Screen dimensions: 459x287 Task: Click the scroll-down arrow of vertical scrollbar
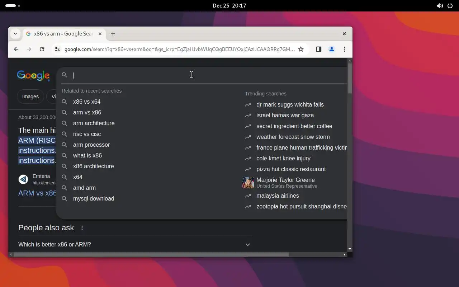click(x=350, y=249)
